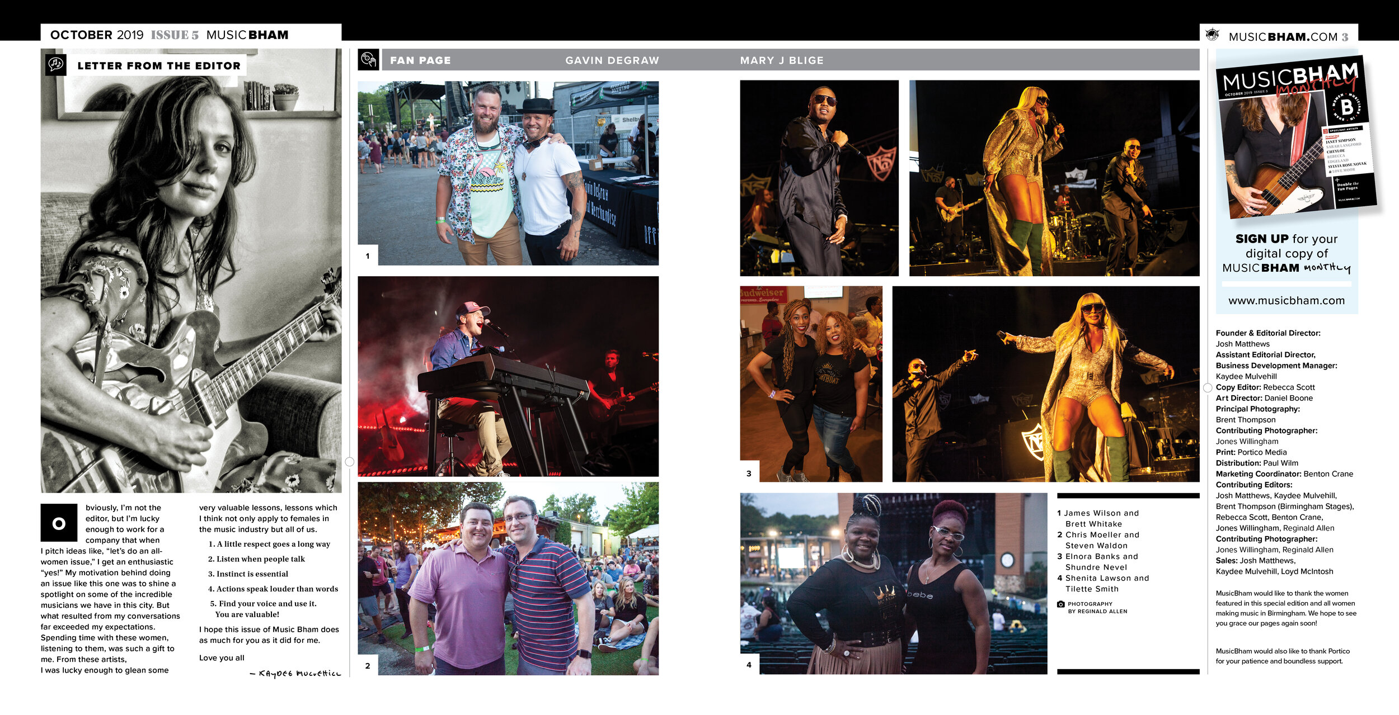Click the thank-you paragraph mentioning Portico

pyautogui.click(x=1282, y=656)
